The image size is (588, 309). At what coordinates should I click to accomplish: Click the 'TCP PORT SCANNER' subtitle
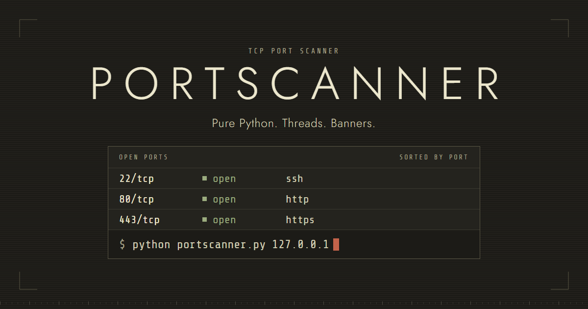294,51
